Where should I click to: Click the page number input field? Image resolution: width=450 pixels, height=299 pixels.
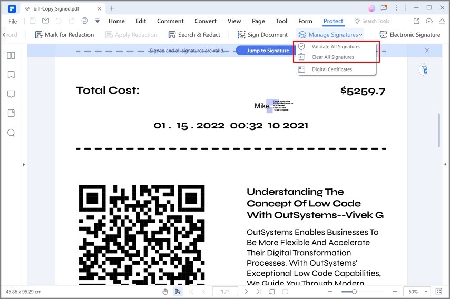pyautogui.click(x=225, y=292)
